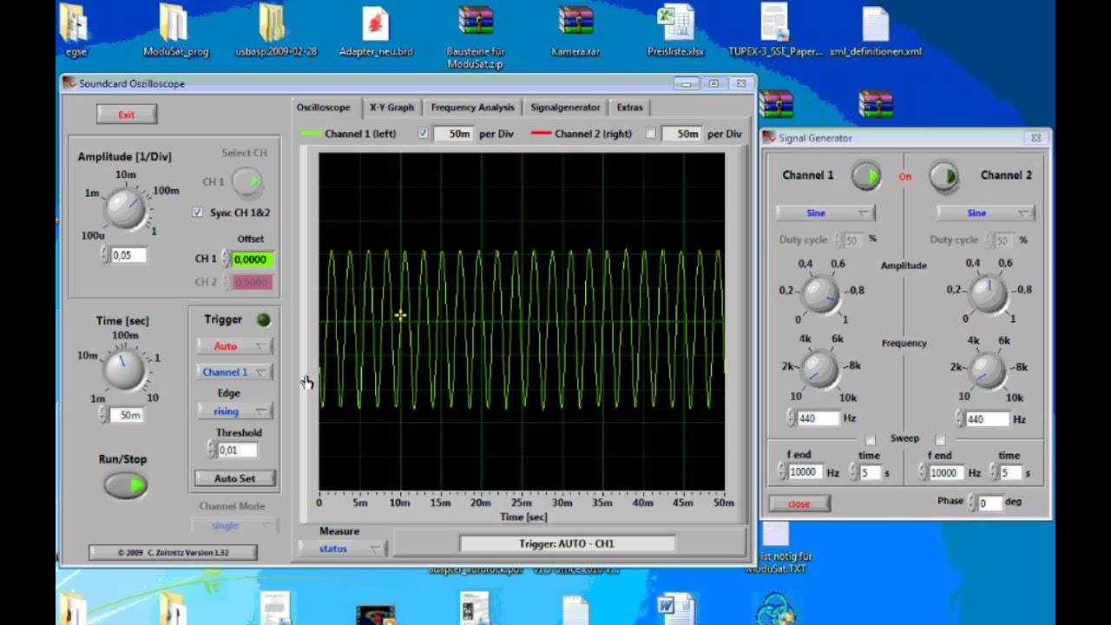This screenshot has height=625, width=1111.
Task: Toggle the Run/Stop green button
Action: coord(126,485)
